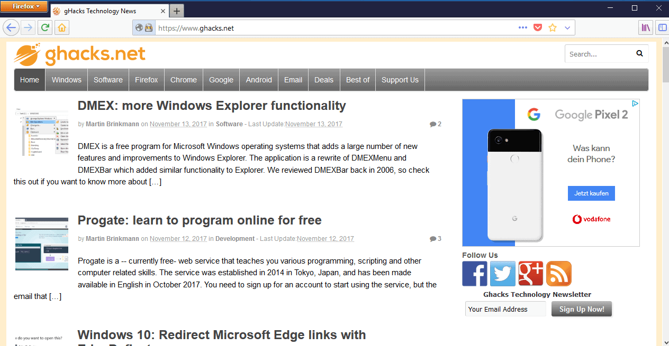Viewport: 669px width, 346px height.
Task: Expand the address bar history dropdown
Action: point(567,27)
